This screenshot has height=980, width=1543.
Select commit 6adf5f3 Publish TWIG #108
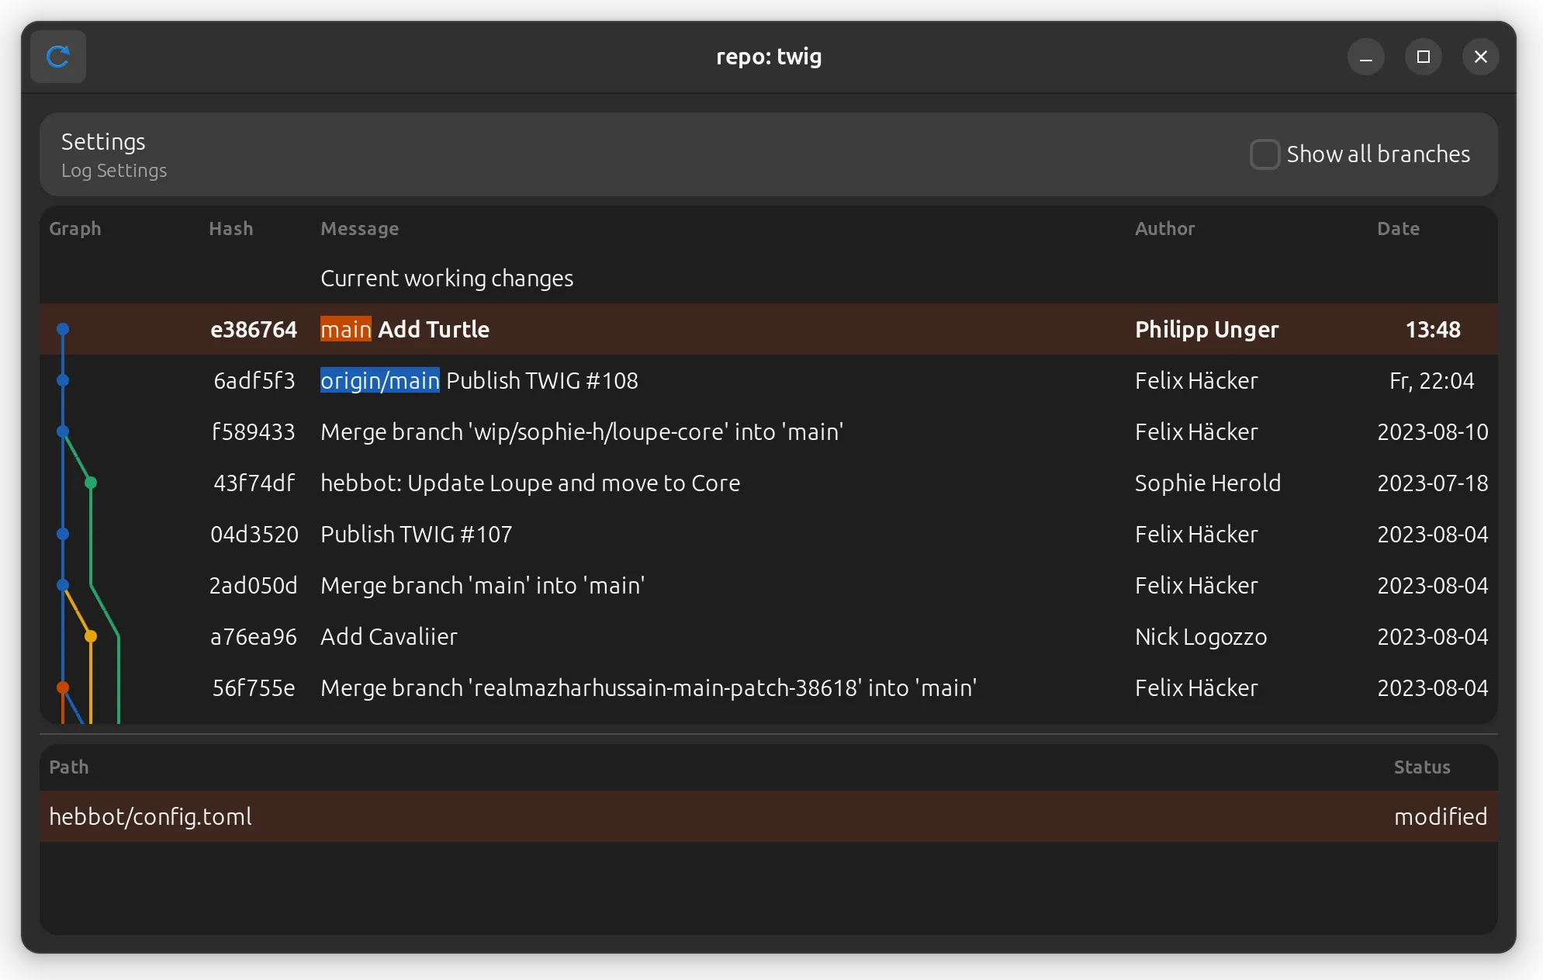[x=541, y=381]
